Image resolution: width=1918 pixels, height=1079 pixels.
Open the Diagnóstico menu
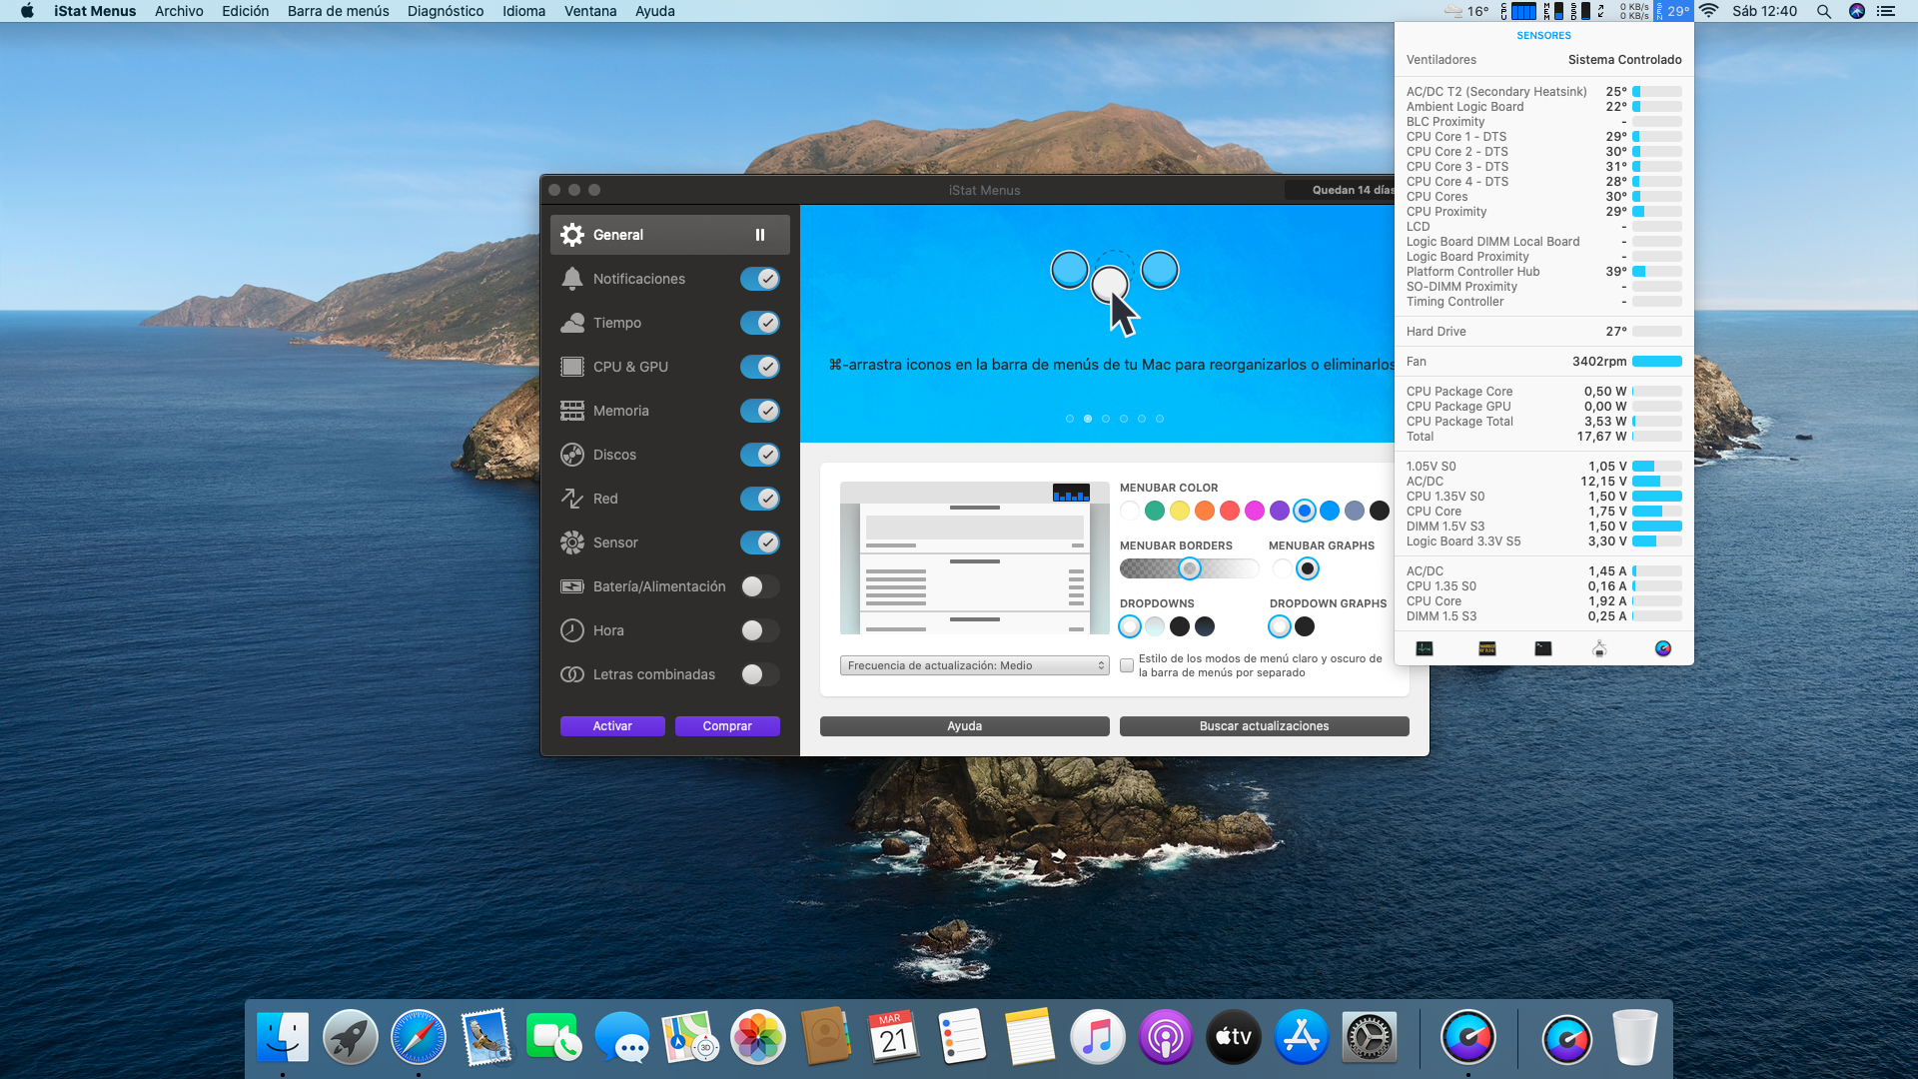tap(445, 11)
